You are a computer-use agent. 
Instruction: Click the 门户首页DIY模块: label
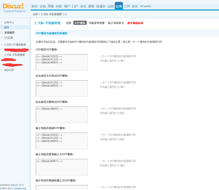pos(47,50)
